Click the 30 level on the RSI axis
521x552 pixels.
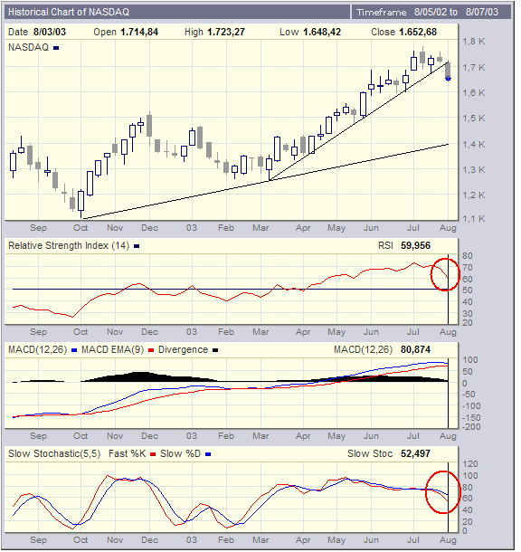coord(467,314)
